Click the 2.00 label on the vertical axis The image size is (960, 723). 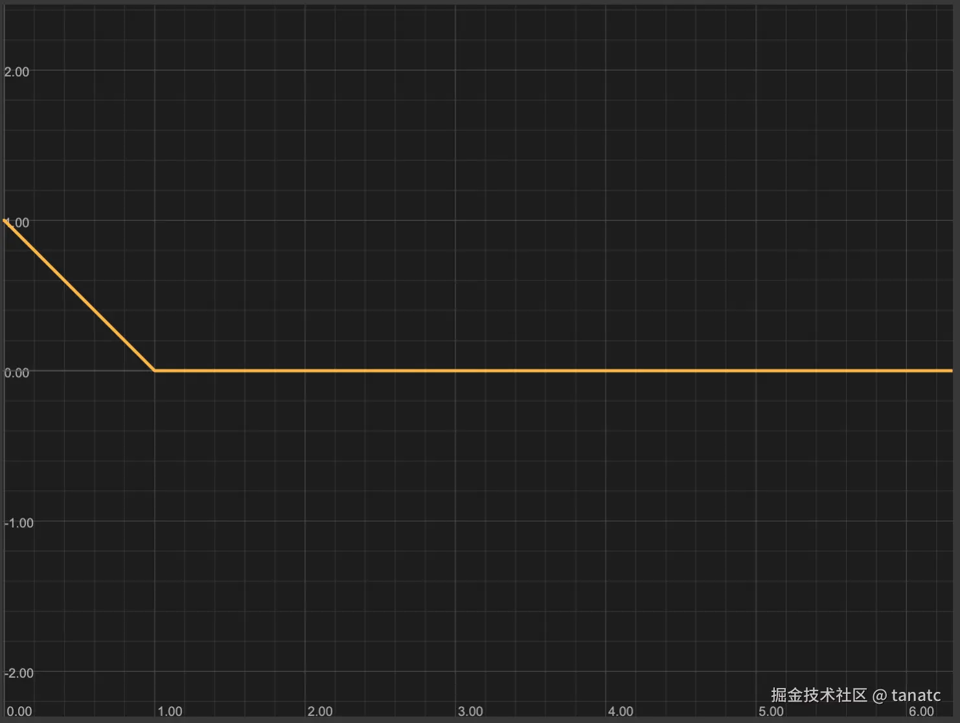pos(17,72)
